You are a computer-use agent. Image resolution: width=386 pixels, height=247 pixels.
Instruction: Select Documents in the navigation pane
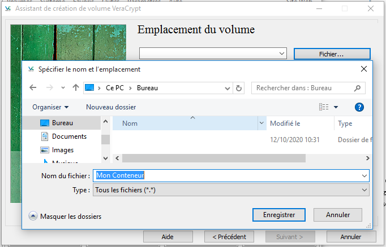click(x=63, y=136)
